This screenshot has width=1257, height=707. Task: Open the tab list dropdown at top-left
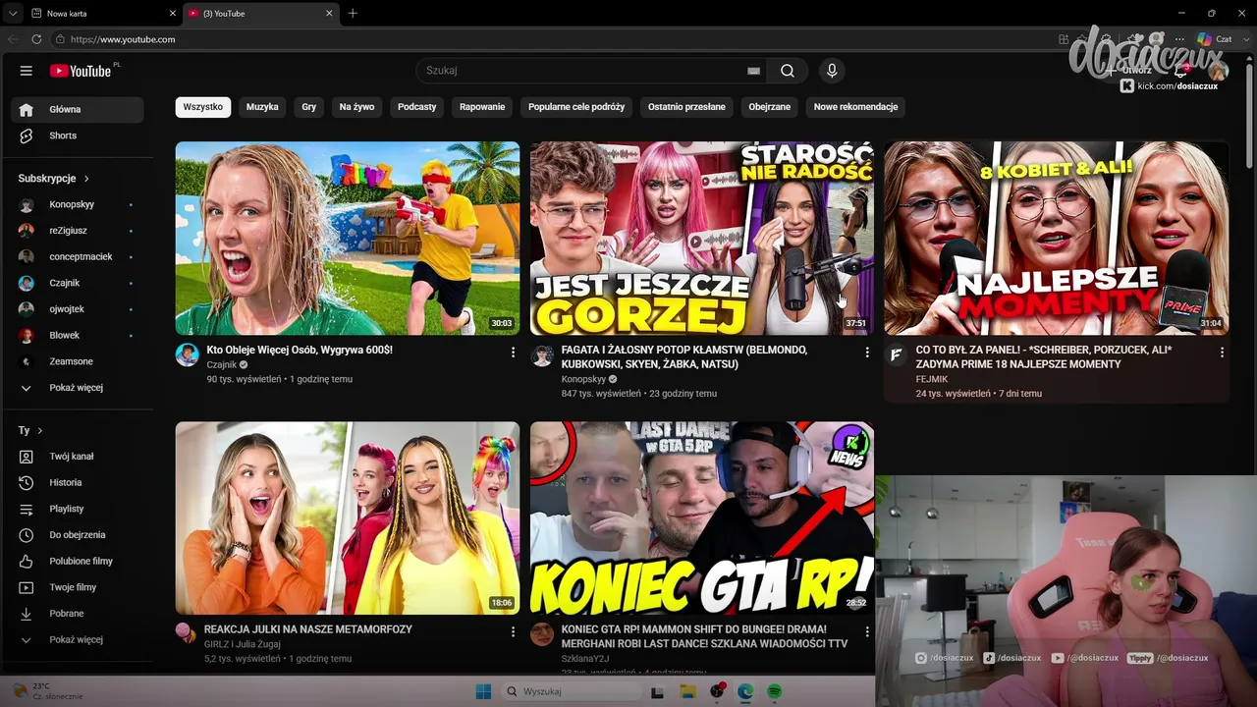[x=13, y=13]
